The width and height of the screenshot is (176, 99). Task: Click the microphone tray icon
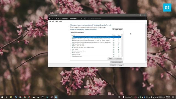[151, 97]
